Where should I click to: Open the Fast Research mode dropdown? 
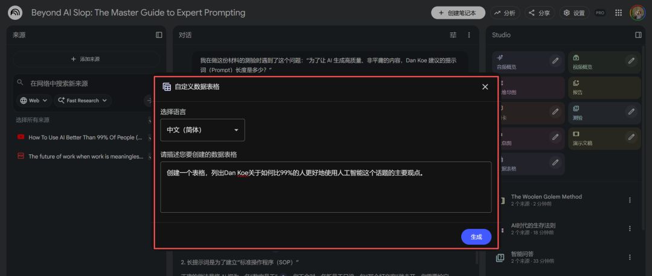(83, 101)
